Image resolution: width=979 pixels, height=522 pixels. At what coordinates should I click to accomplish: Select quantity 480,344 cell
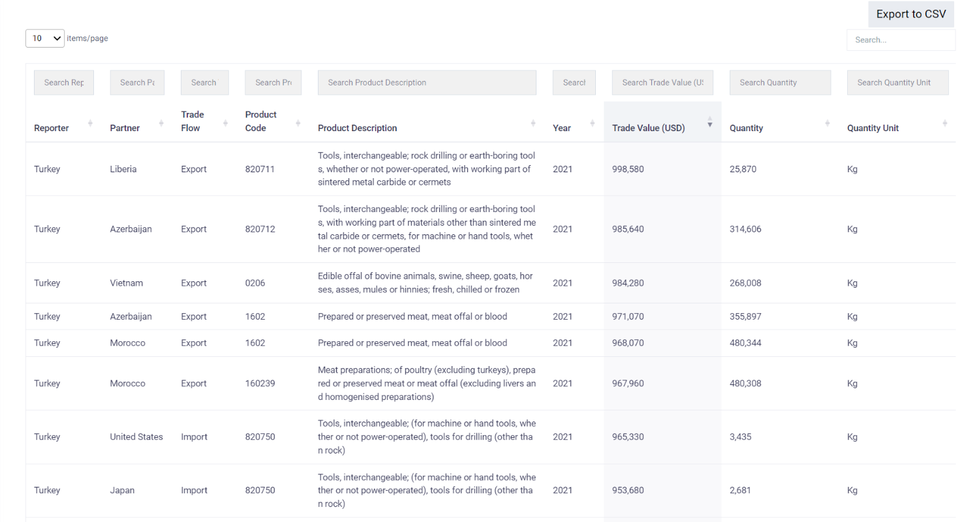point(745,343)
